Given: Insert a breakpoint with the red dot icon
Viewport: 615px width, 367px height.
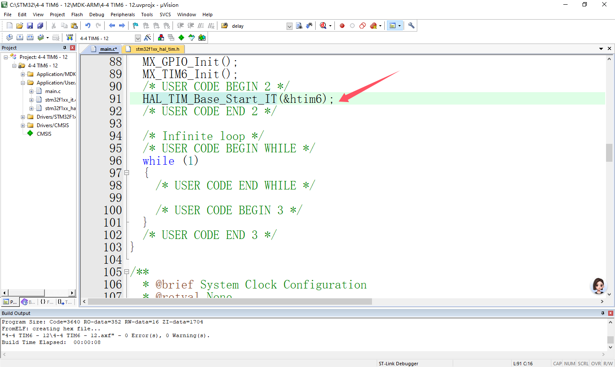Looking at the screenshot, I should 342,26.
